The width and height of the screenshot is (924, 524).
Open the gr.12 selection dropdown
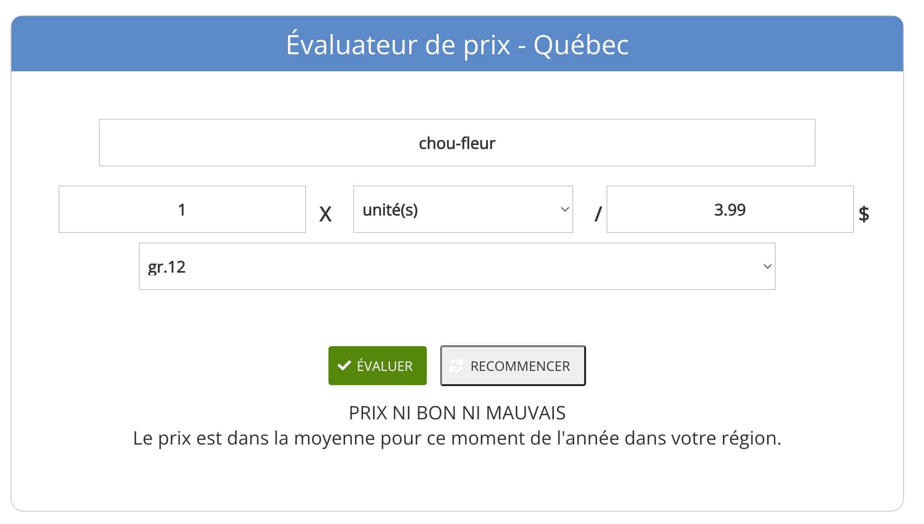[456, 267]
